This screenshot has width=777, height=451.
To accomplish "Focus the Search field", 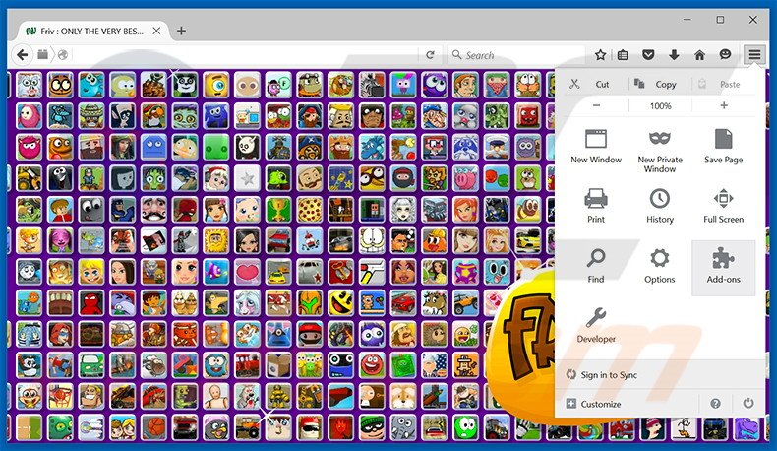I will [x=516, y=55].
